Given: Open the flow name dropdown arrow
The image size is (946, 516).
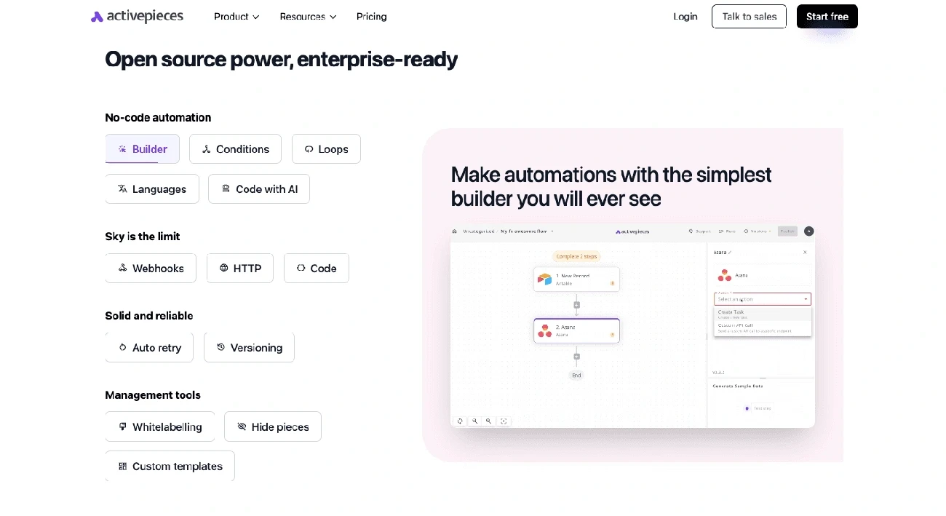Looking at the screenshot, I should (x=552, y=231).
